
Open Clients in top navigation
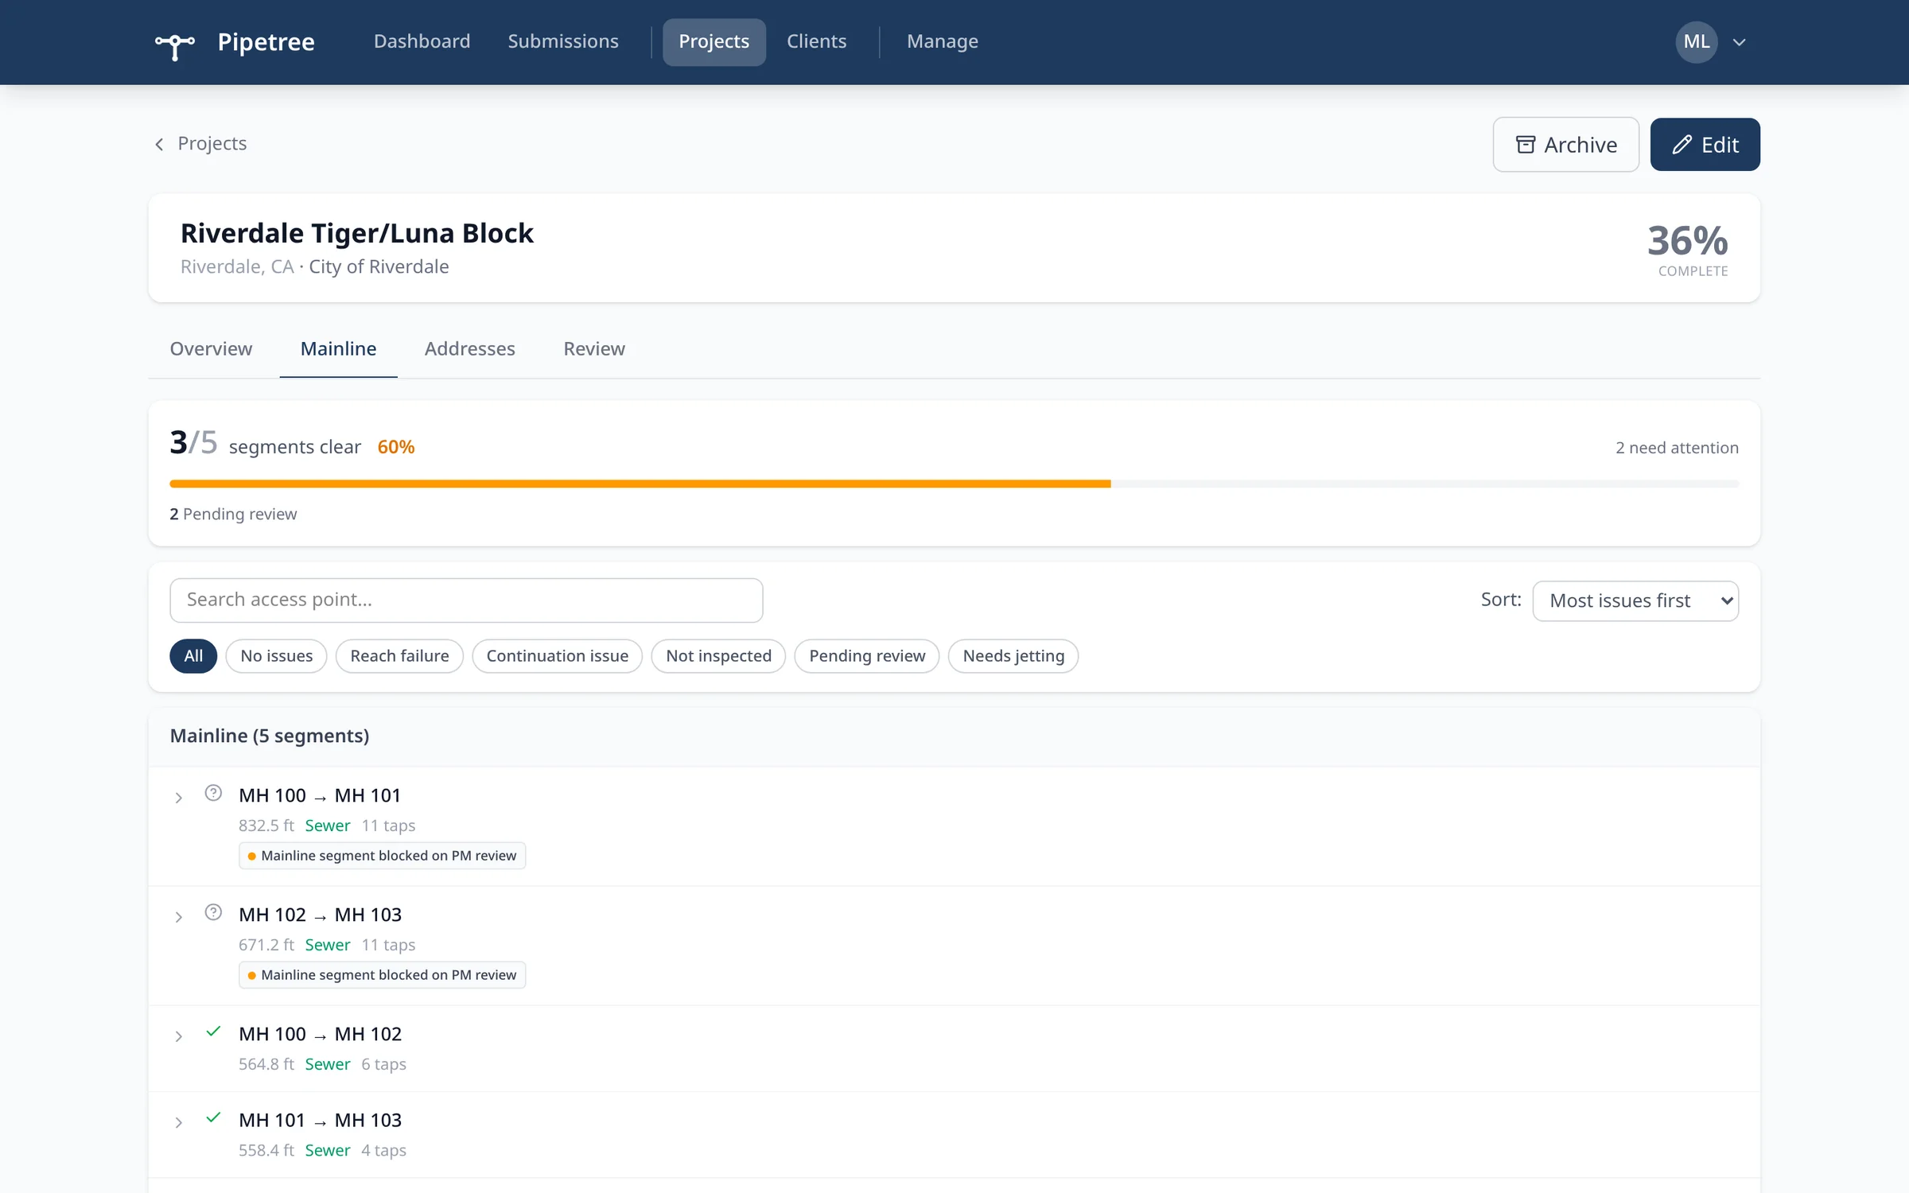pos(816,41)
